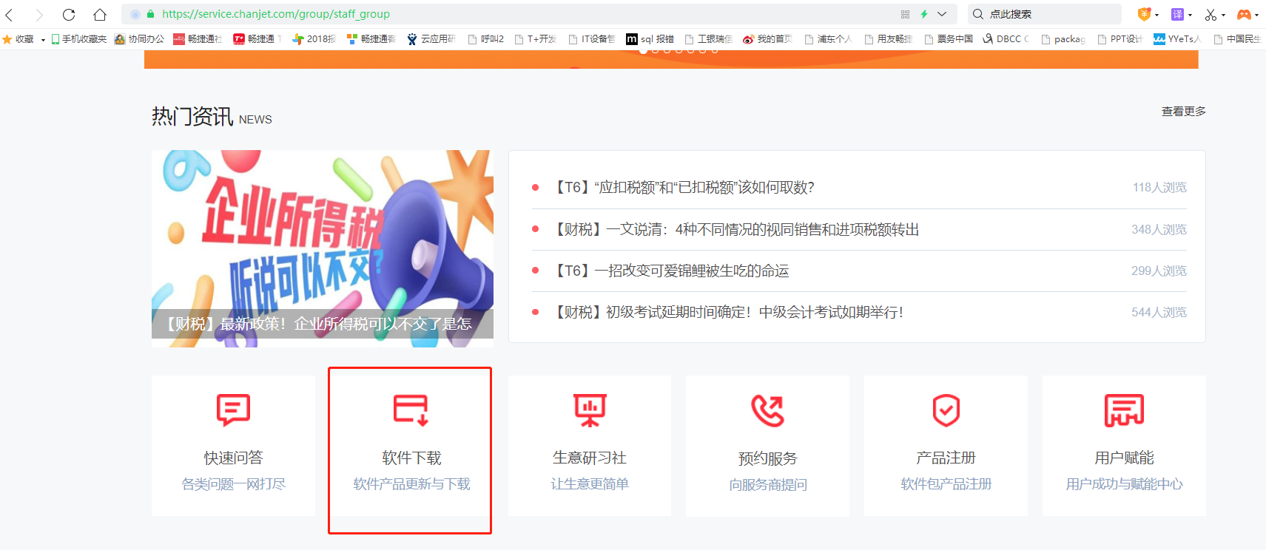Open the 手机收藏夹 bookmark
1266x550 pixels.
[78, 39]
